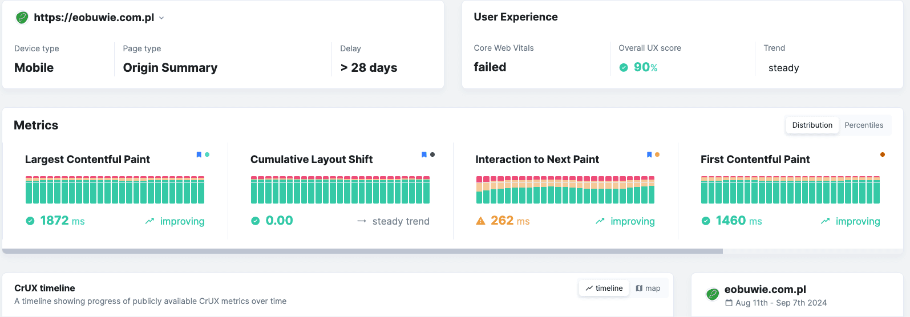The height and width of the screenshot is (317, 910).
Task: Expand the eobuwie.com.pl URL dropdown chevron
Action: point(161,18)
